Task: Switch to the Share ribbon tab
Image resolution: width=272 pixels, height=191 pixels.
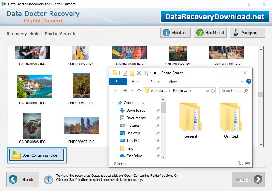Action: click(x=155, y=82)
